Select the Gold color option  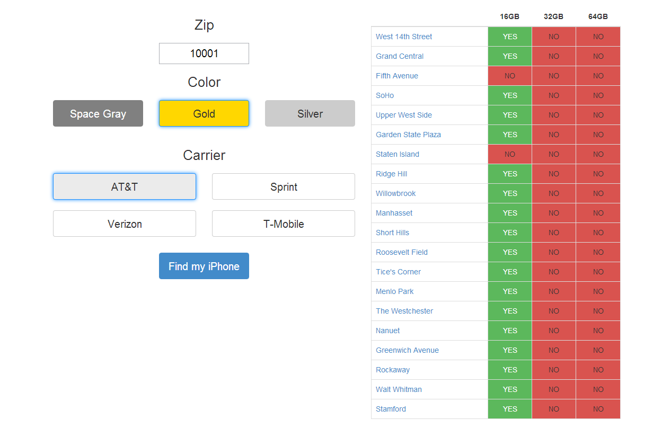tap(204, 113)
